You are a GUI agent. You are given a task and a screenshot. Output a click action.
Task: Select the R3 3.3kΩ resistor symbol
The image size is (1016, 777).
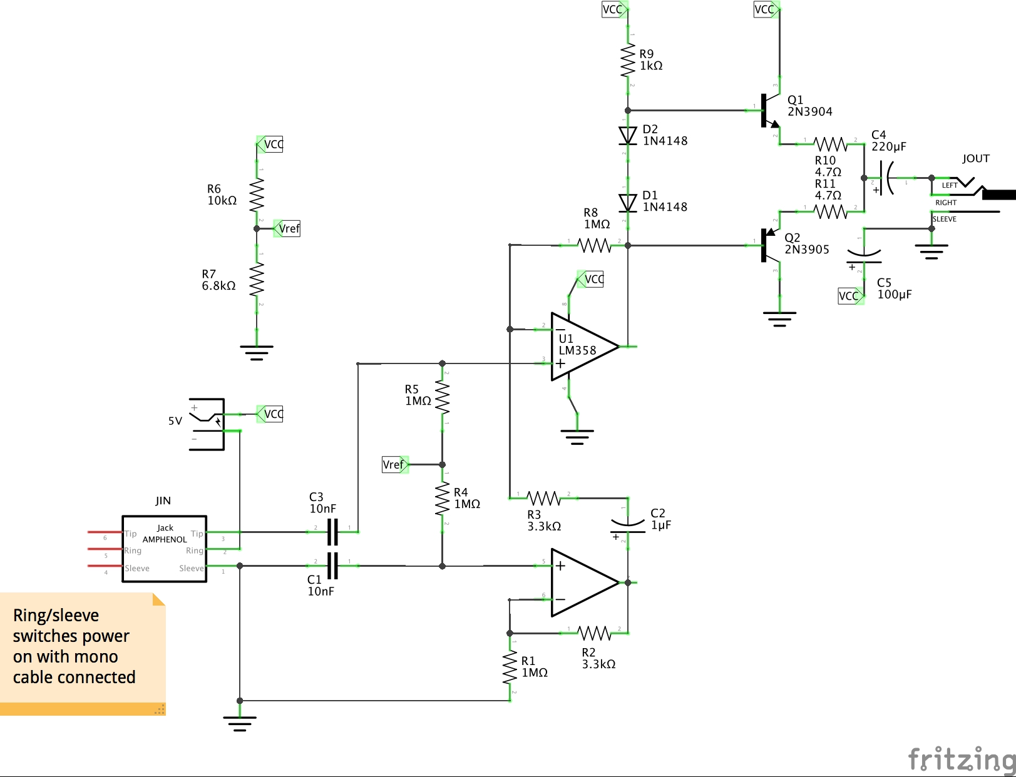pyautogui.click(x=543, y=498)
